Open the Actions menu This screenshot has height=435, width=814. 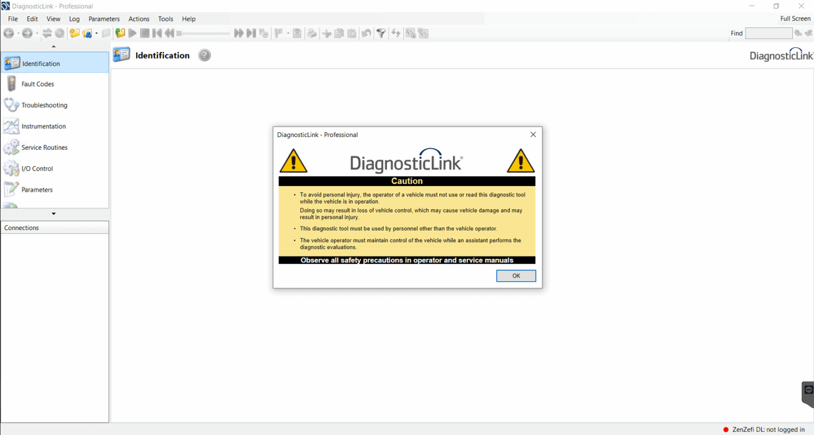(139, 19)
